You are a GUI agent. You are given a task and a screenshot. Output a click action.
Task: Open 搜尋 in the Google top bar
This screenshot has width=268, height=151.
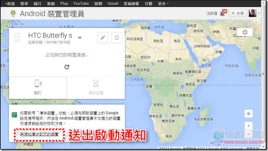tap(24, 4)
